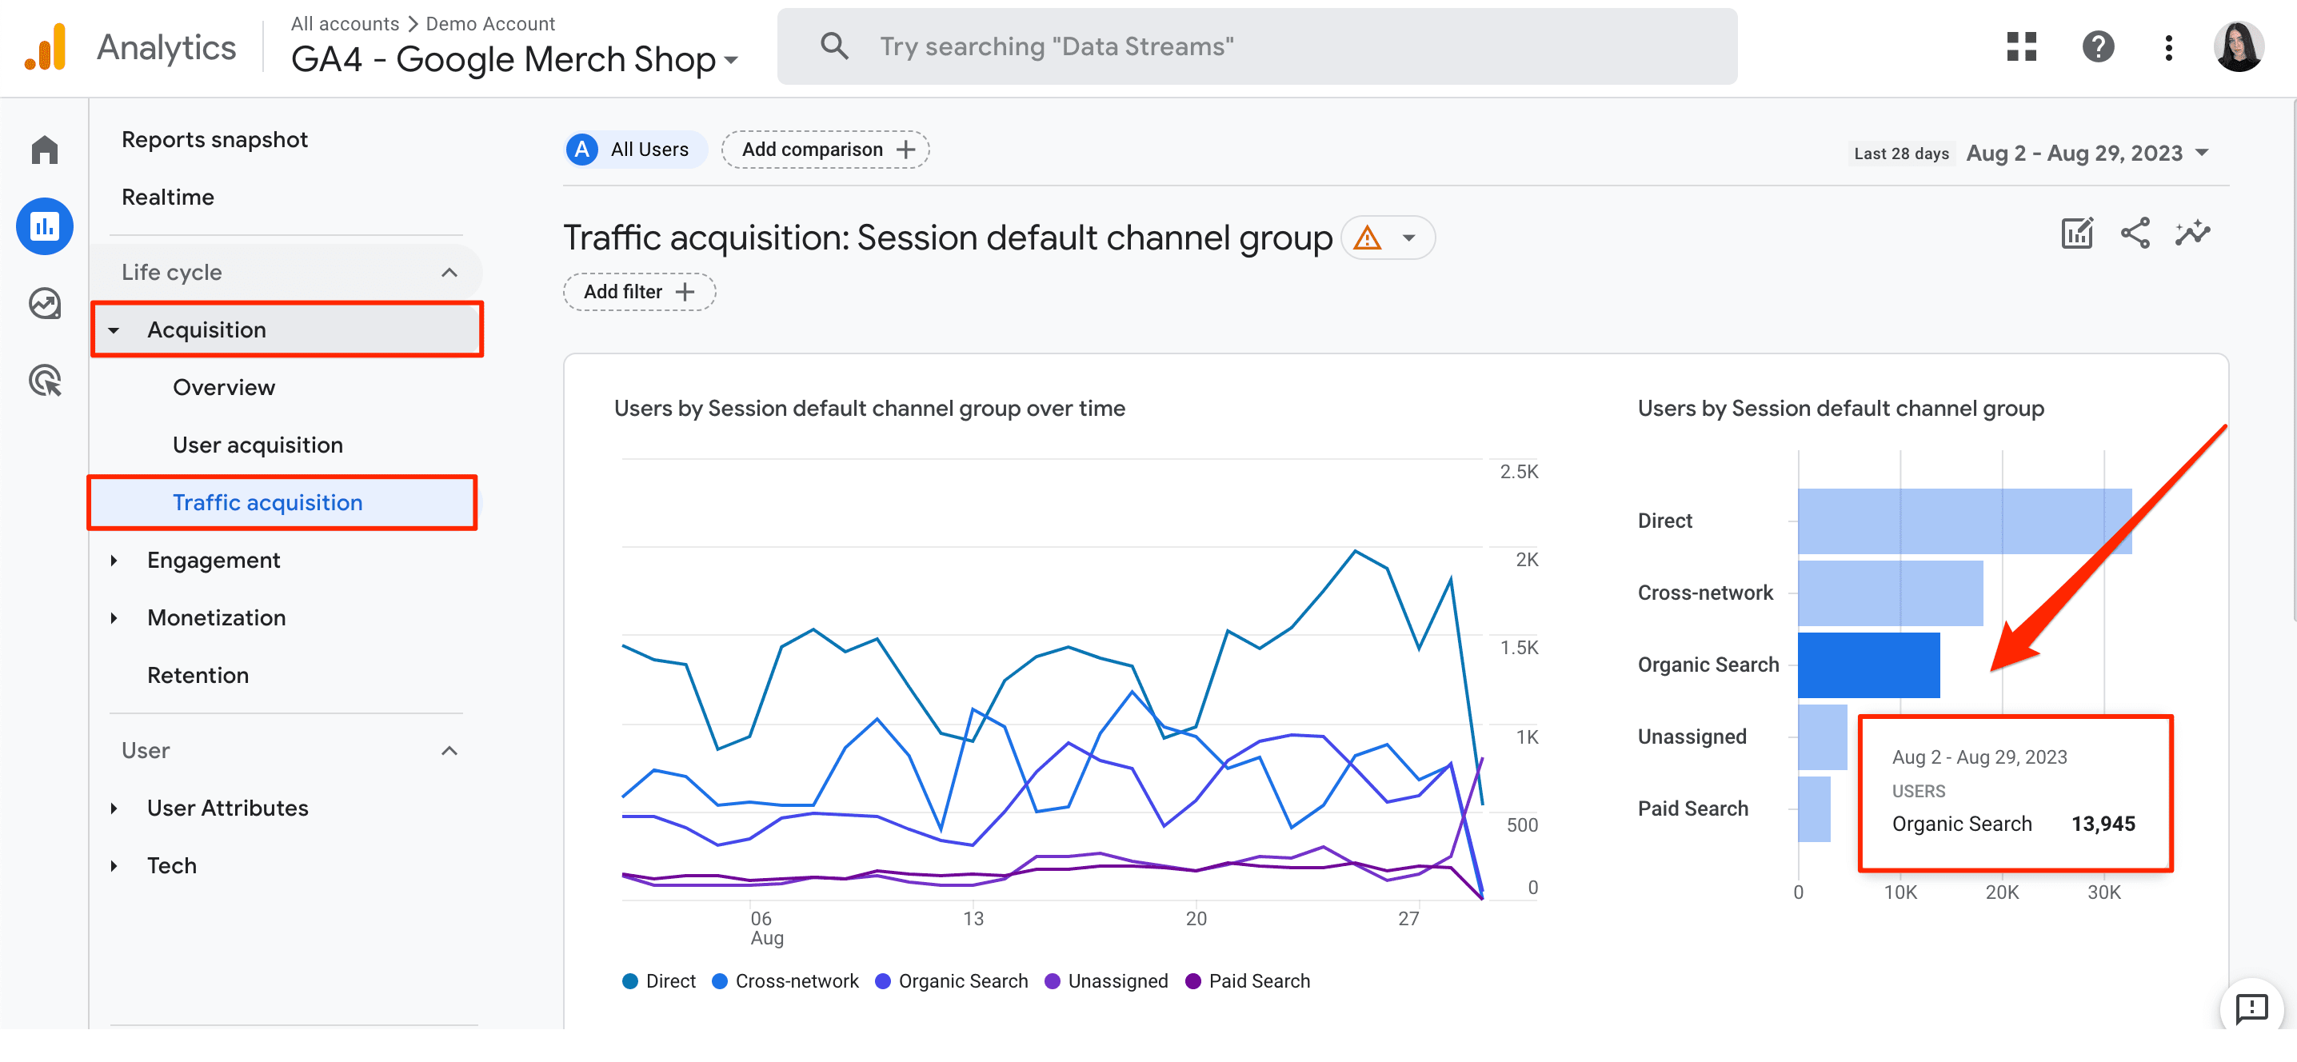The width and height of the screenshot is (2297, 1062).
Task: Click the plus icon in Add comparison
Action: [x=905, y=149]
